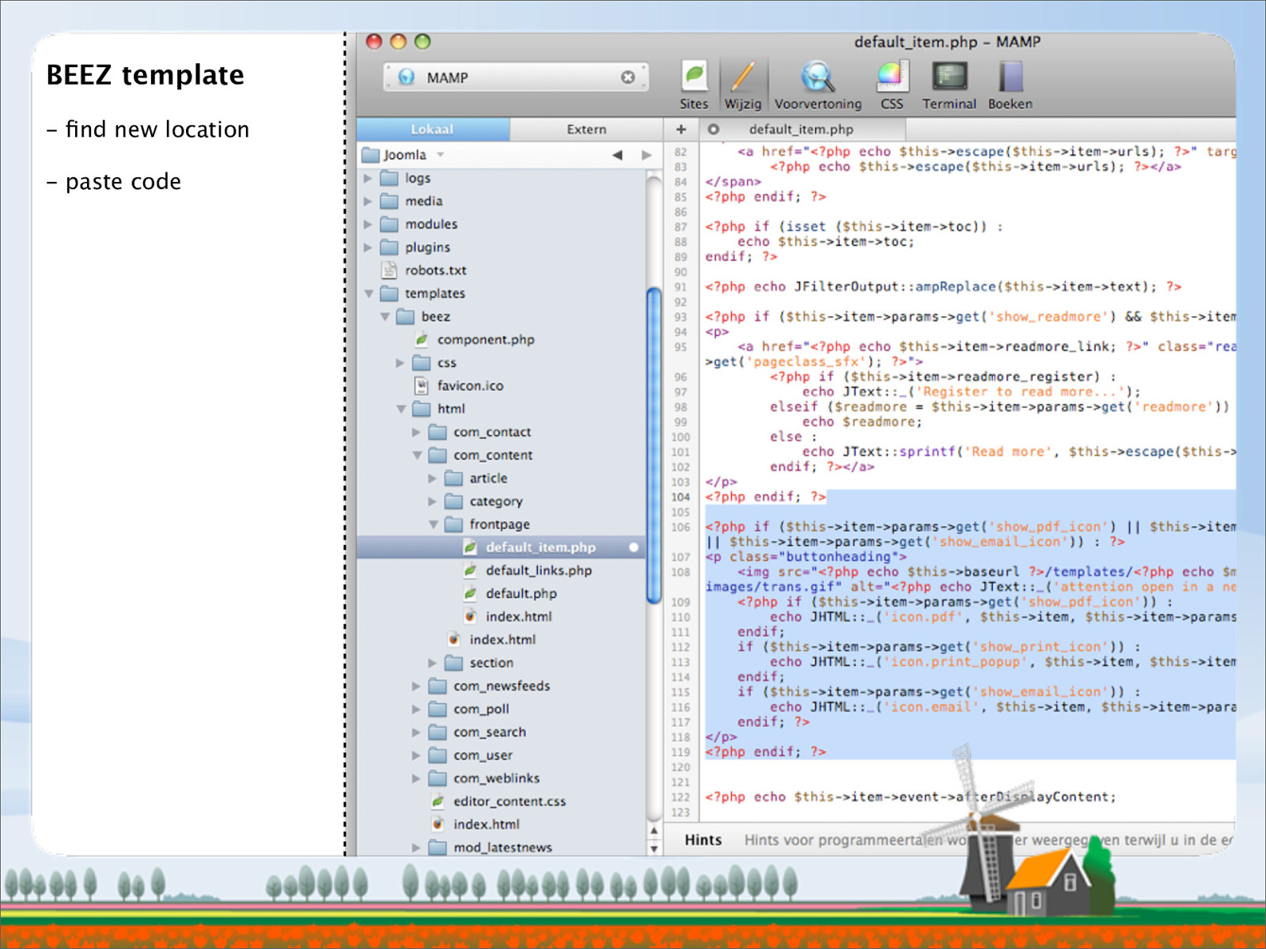Open index.html inside frontpage folder

point(518,616)
